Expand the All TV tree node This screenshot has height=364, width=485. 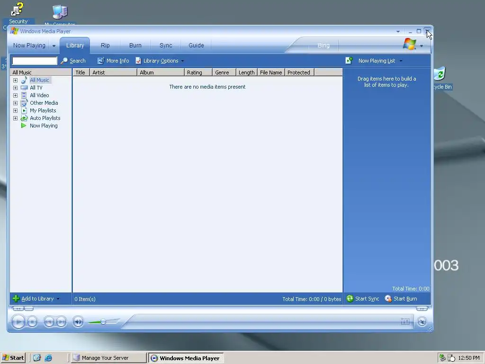(x=15, y=88)
